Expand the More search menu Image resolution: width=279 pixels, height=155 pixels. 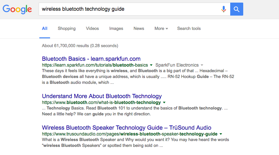pyautogui.click(x=161, y=29)
